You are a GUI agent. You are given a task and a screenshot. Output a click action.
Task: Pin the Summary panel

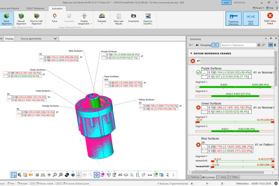tap(271, 39)
